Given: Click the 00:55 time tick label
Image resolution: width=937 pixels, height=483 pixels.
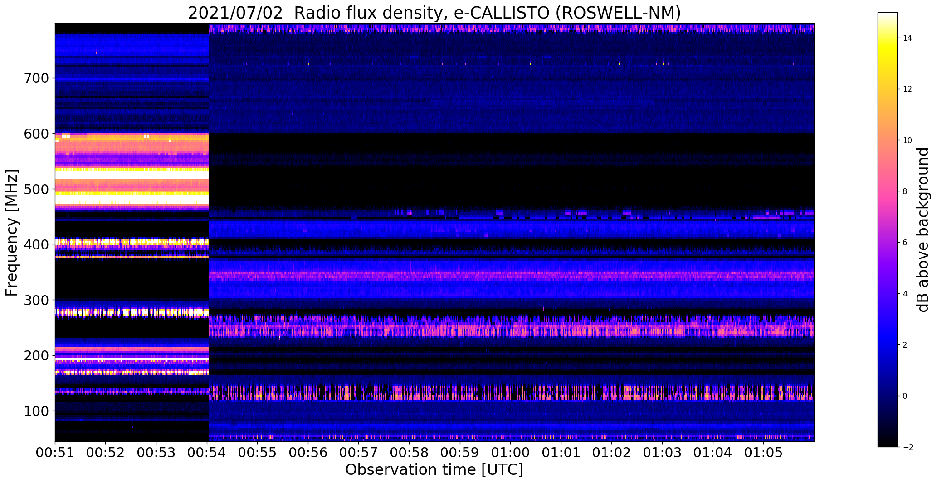Looking at the screenshot, I should click(x=257, y=452).
